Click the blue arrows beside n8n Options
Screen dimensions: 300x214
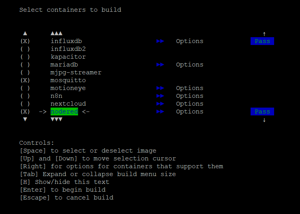pos(160,96)
